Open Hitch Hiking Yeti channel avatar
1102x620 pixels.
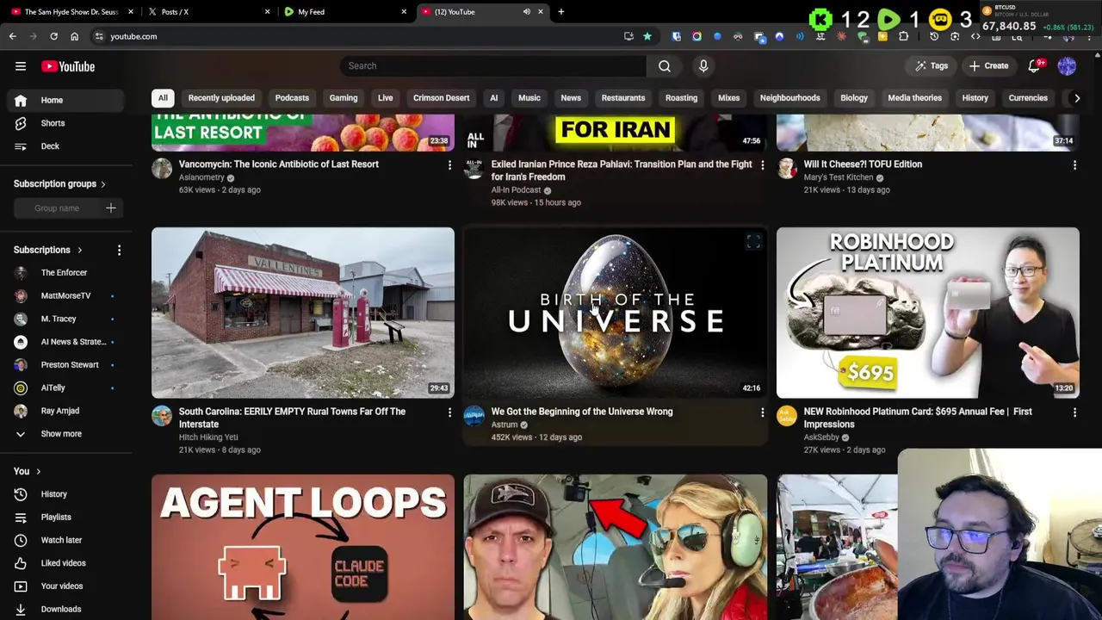(x=161, y=417)
